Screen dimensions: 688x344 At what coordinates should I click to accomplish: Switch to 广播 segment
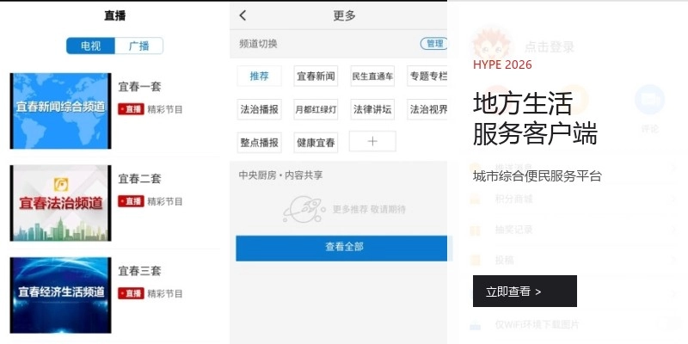(x=138, y=46)
